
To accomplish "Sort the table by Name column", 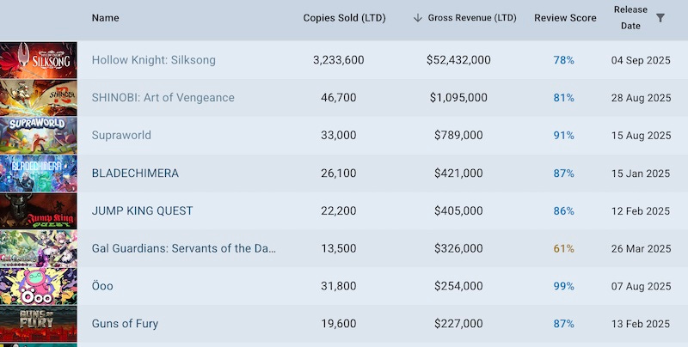I will 105,18.
